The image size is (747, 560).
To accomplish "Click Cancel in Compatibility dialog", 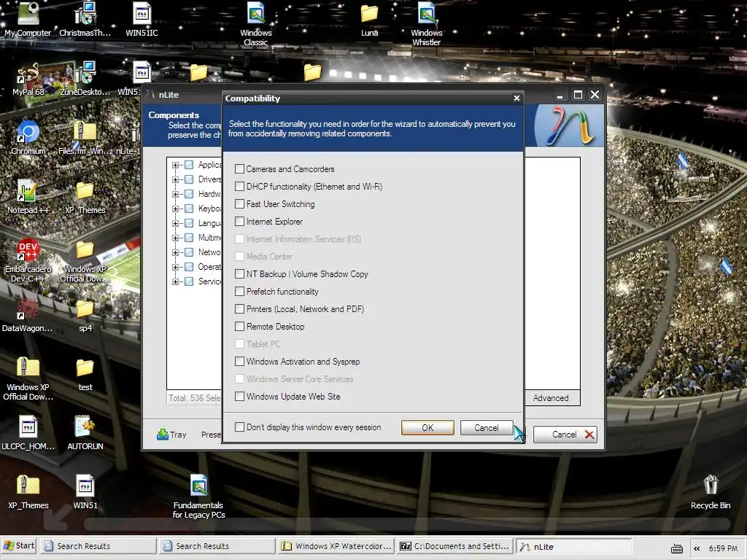I will coord(487,427).
